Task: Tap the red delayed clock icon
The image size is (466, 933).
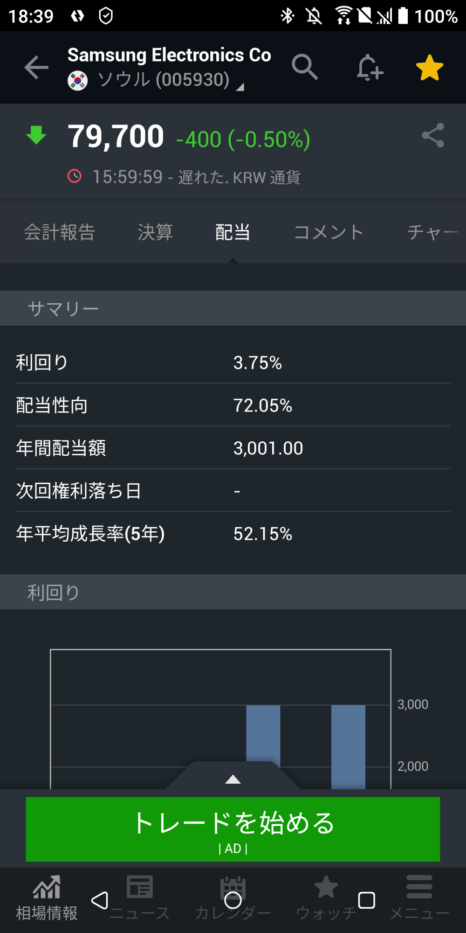Action: pos(75,176)
